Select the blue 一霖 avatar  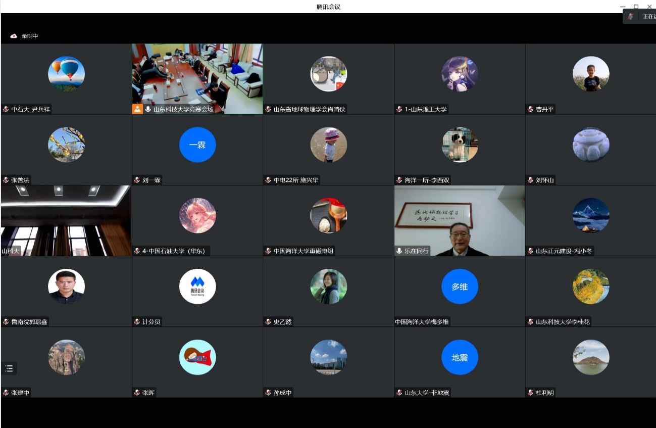pyautogui.click(x=197, y=145)
